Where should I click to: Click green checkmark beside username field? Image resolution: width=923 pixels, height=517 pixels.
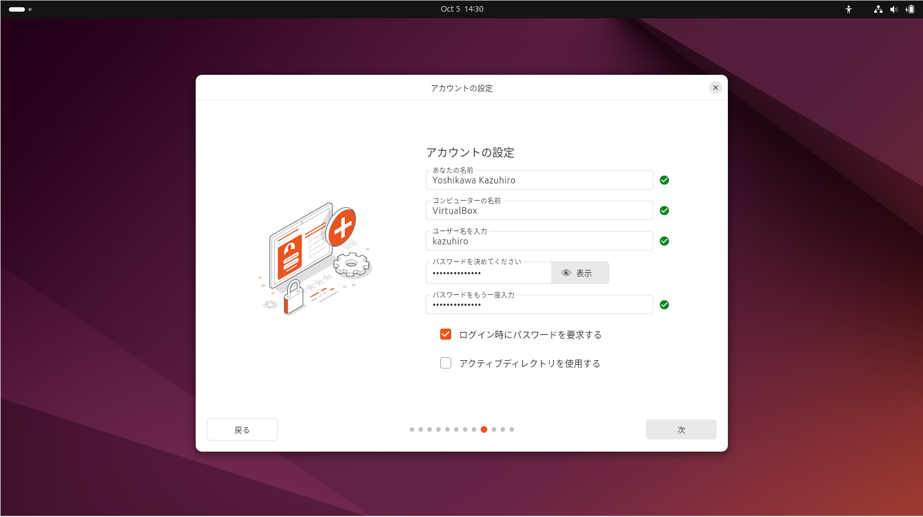pos(664,241)
